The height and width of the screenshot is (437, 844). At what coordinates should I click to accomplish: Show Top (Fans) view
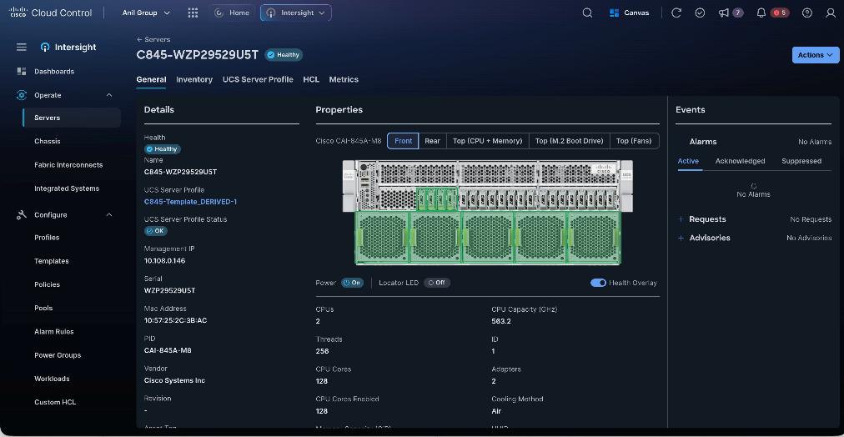click(x=635, y=141)
